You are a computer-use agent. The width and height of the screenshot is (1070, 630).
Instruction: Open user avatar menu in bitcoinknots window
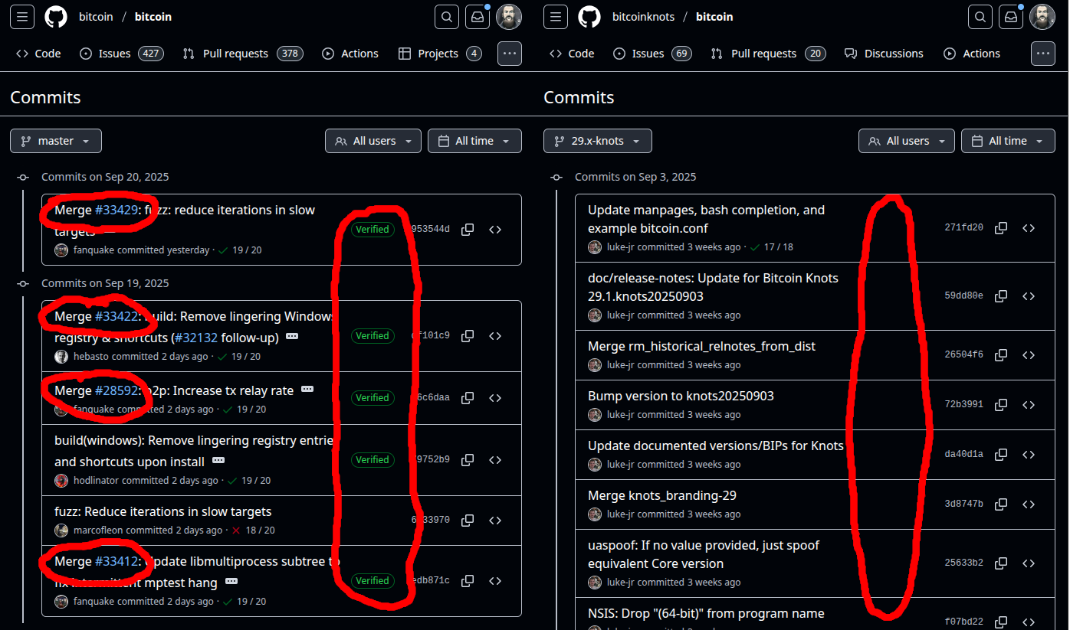click(x=1042, y=17)
